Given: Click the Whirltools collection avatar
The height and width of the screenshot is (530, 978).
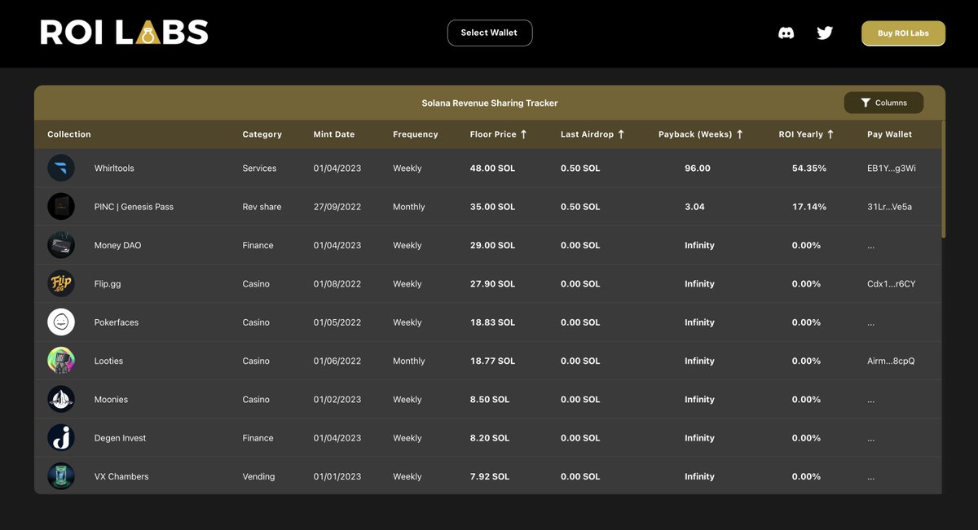Looking at the screenshot, I should (x=61, y=168).
